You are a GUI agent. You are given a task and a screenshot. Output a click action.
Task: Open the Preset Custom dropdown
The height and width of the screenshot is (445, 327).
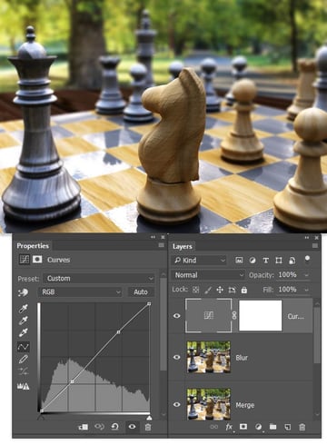tap(99, 278)
